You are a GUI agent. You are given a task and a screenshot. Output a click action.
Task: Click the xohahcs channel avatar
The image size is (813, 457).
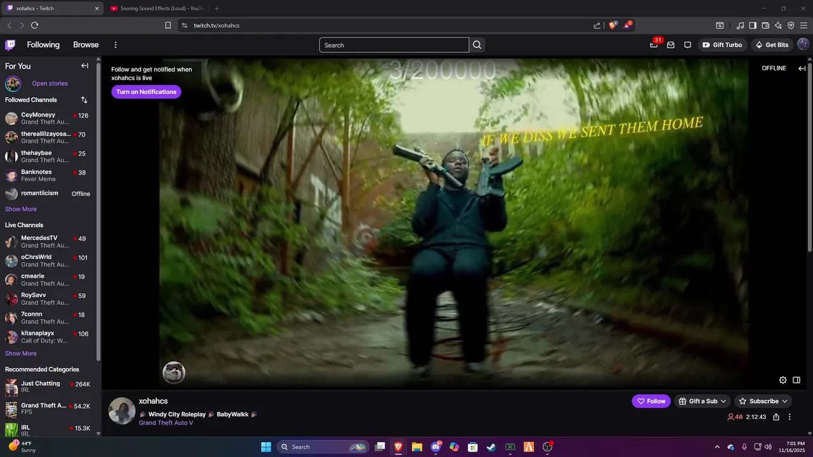click(x=121, y=411)
